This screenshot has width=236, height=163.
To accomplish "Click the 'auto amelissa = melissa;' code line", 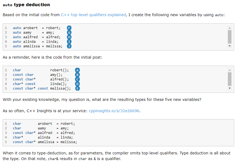I will (37, 46).
